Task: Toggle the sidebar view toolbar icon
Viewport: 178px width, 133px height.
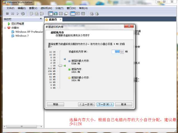Action: pos(50,13)
